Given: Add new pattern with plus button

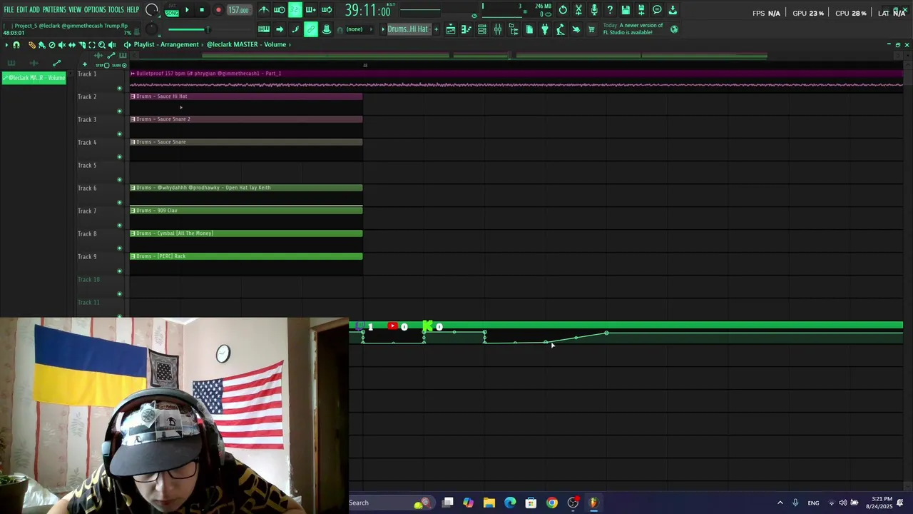Looking at the screenshot, I should click(436, 29).
